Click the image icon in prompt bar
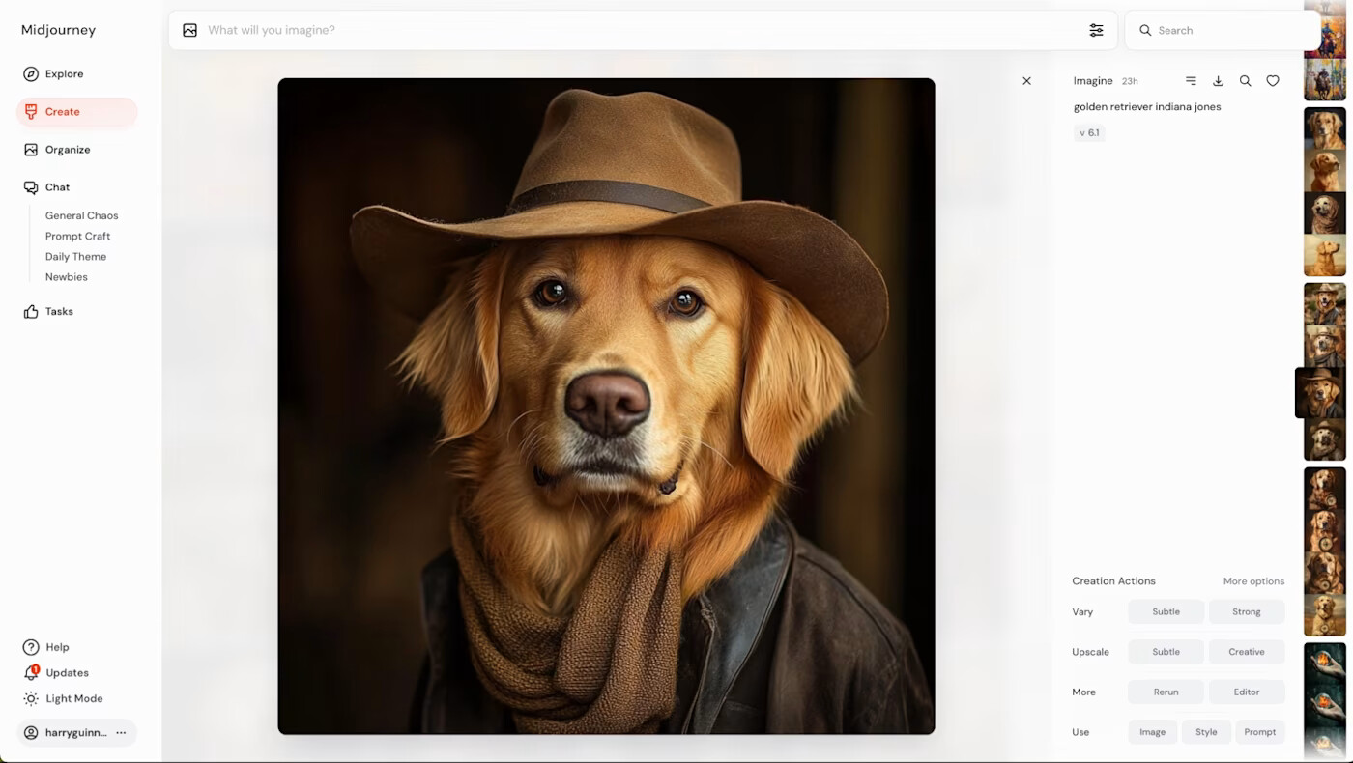Image resolution: width=1353 pixels, height=763 pixels. pos(190,30)
